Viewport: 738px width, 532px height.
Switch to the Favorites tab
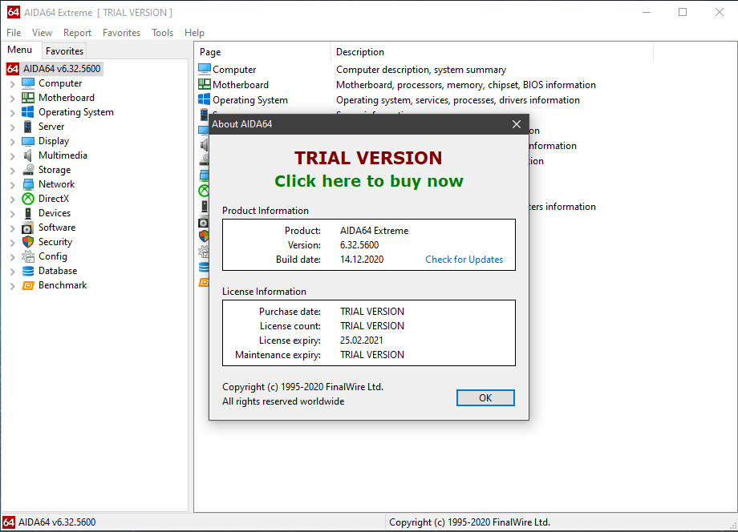coord(64,50)
